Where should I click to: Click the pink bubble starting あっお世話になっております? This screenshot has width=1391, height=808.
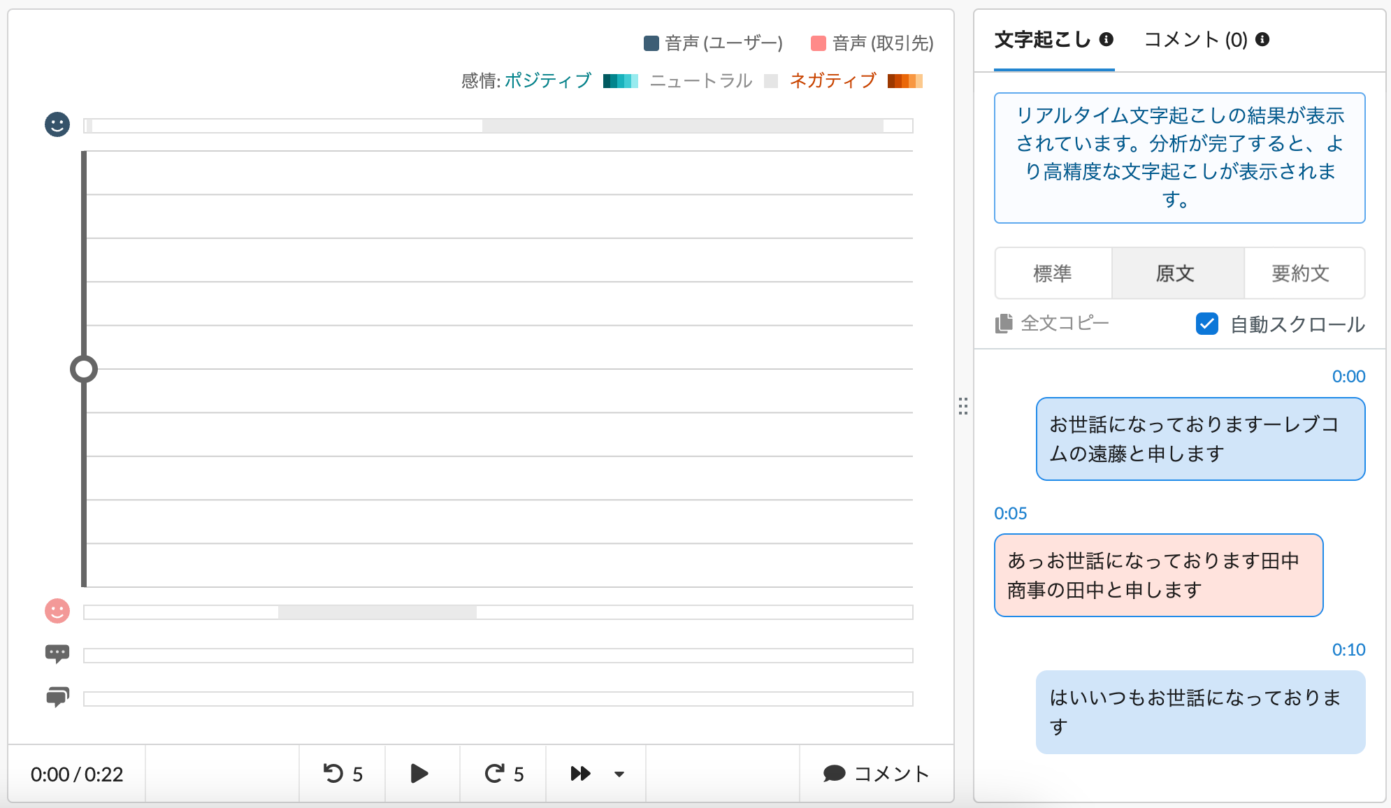pyautogui.click(x=1158, y=575)
